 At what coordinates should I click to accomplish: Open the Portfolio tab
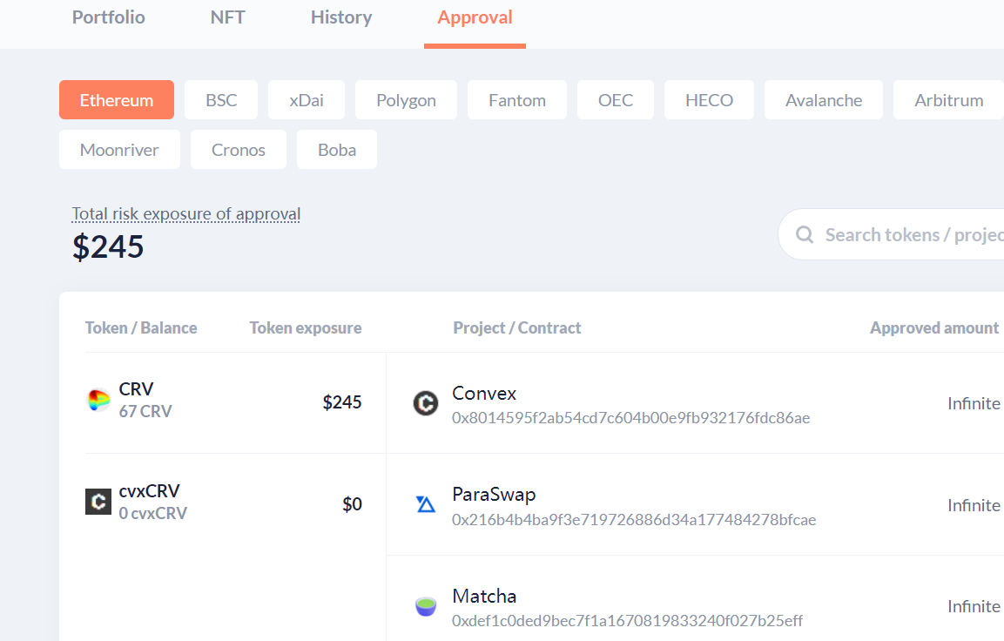tap(108, 17)
